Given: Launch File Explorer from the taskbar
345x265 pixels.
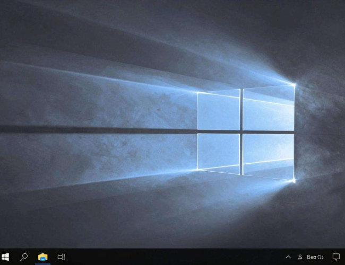Looking at the screenshot, I should (x=42, y=257).
